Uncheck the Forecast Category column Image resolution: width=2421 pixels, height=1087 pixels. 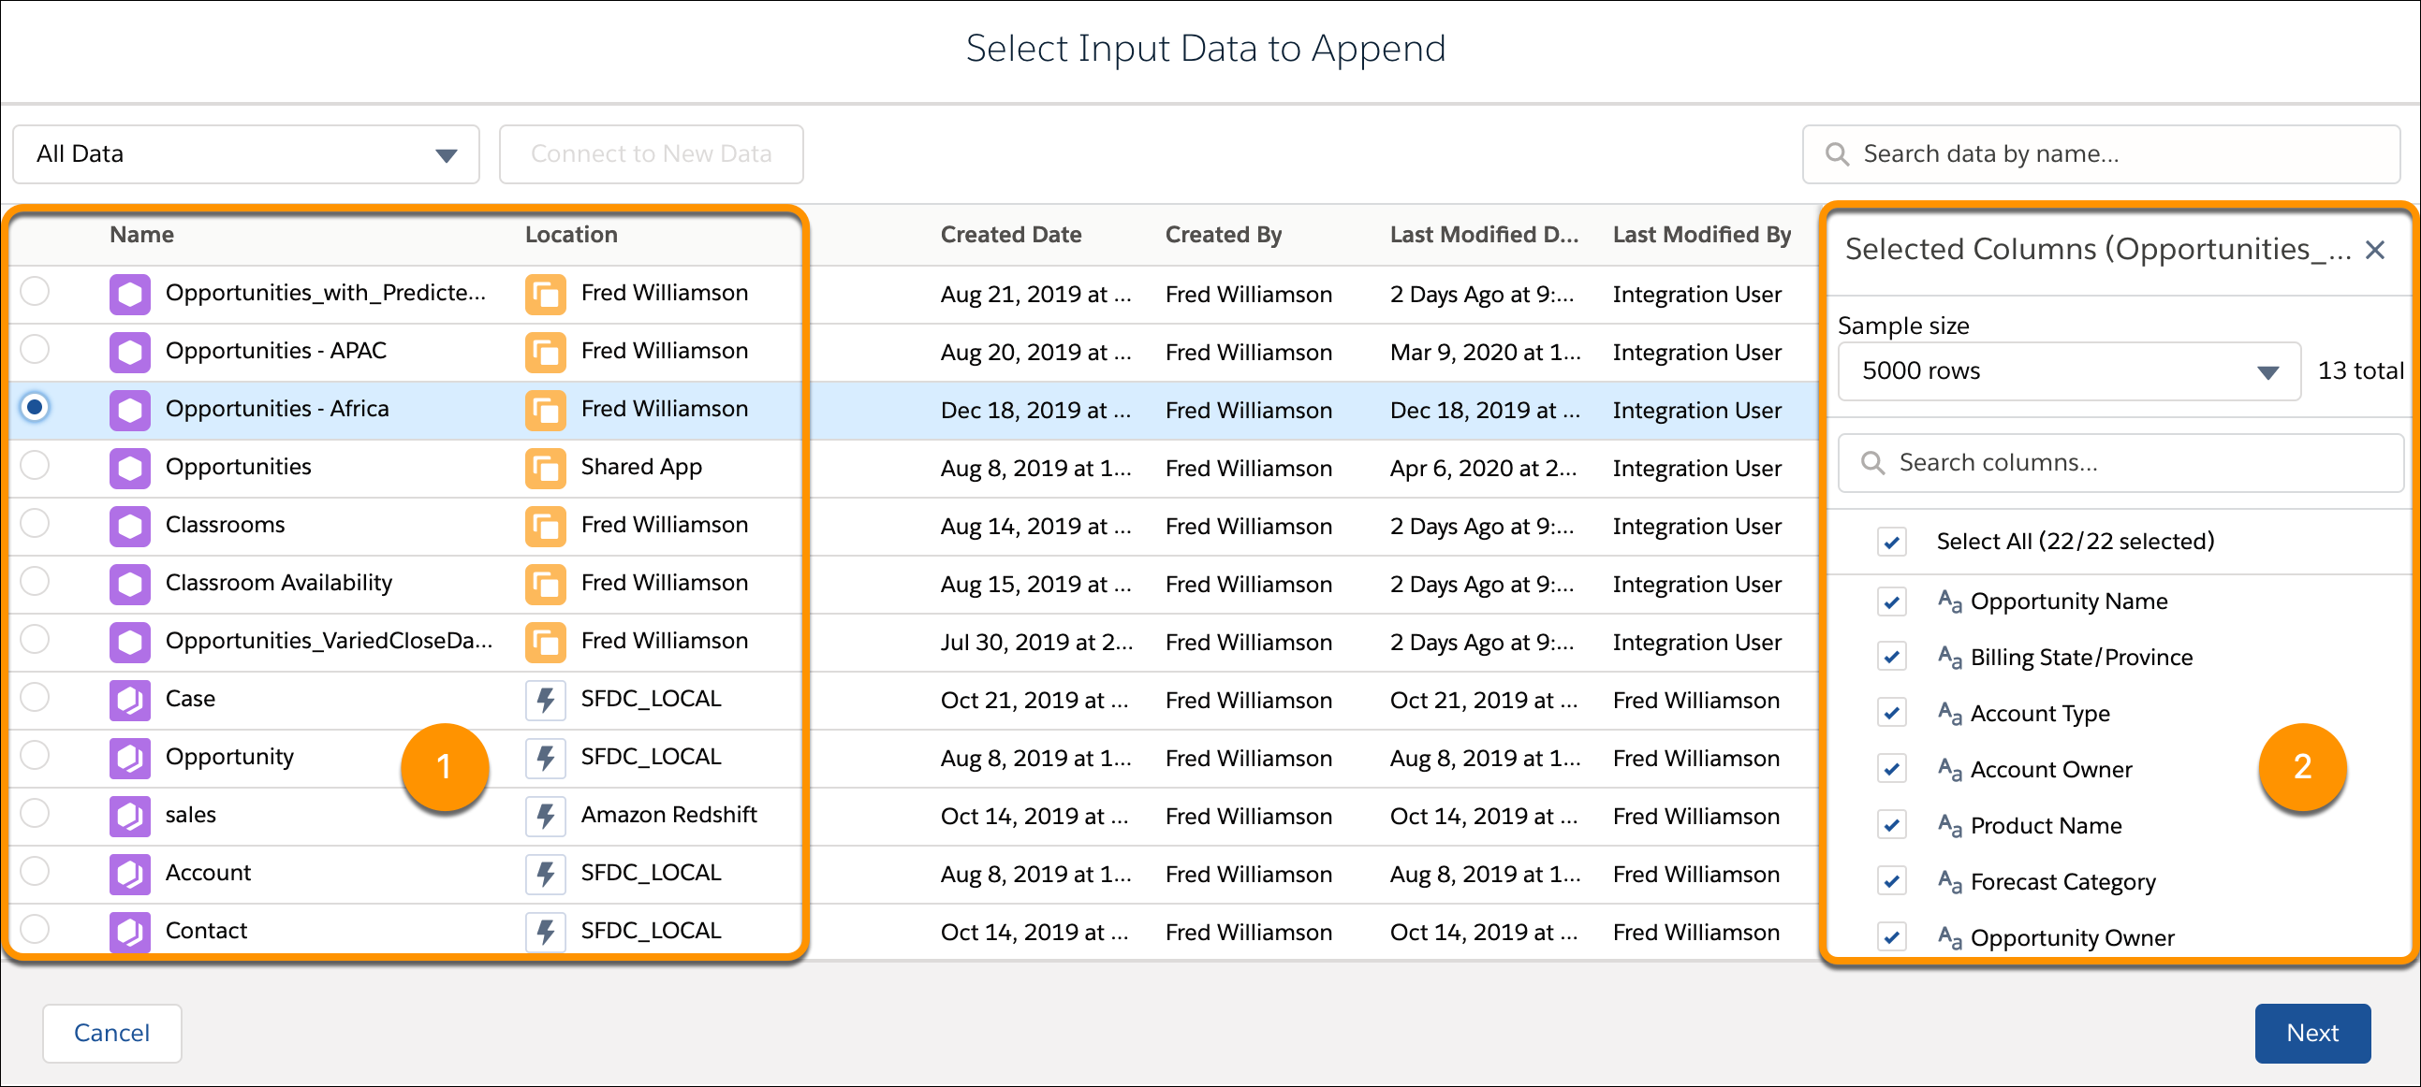1891,880
